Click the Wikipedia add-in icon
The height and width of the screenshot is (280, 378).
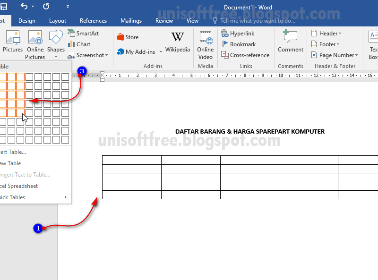coord(178,37)
